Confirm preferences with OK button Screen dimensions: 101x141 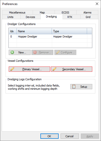point(49,136)
